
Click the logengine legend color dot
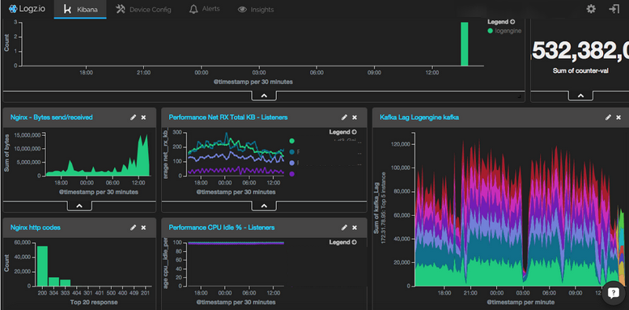tap(490, 31)
